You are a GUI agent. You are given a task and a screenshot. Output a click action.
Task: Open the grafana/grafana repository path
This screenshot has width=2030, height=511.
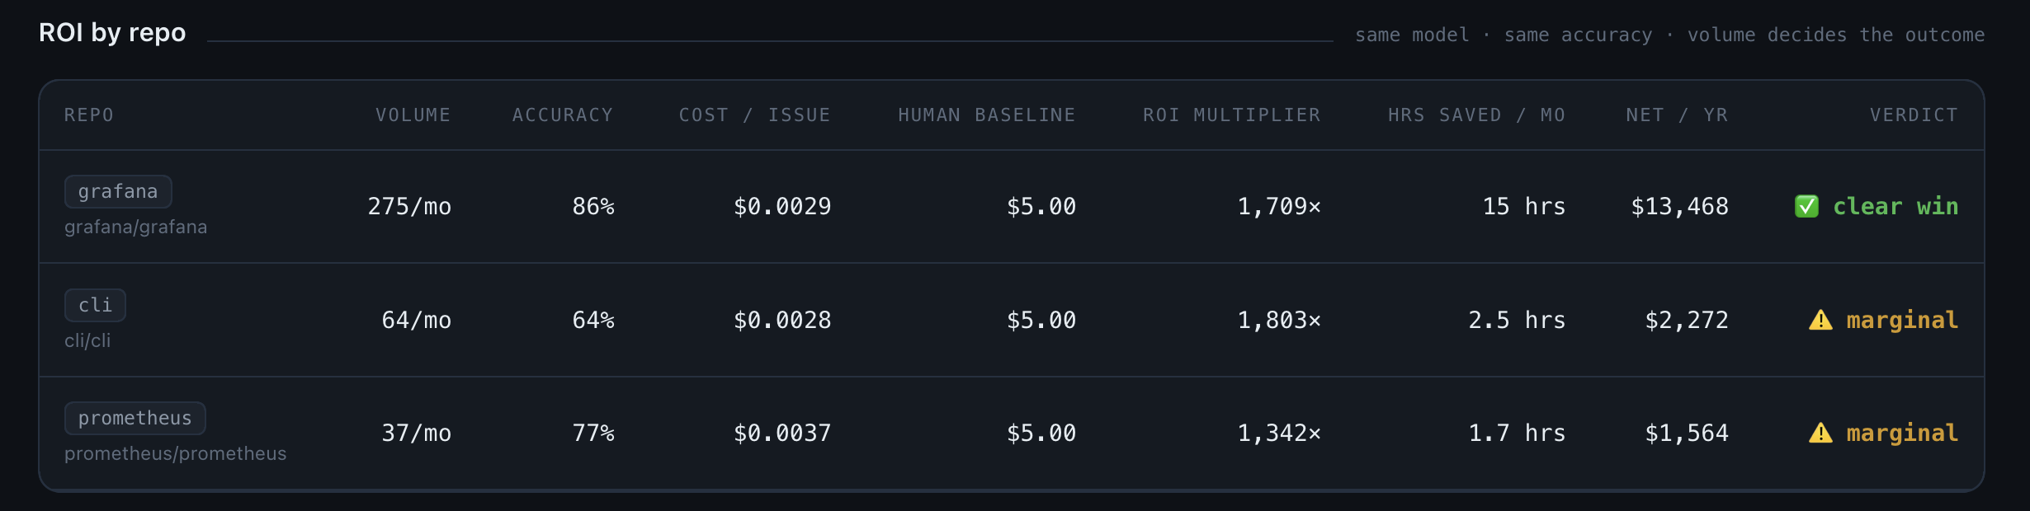[136, 227]
